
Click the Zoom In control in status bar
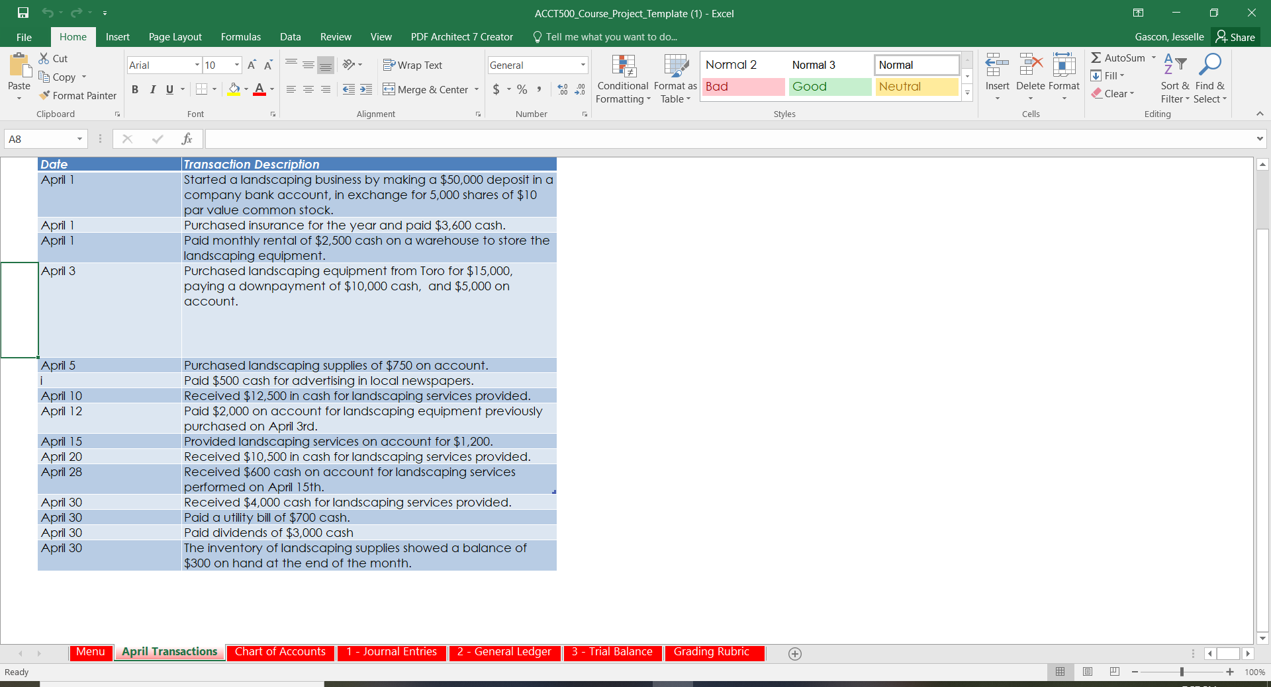[x=1231, y=672]
